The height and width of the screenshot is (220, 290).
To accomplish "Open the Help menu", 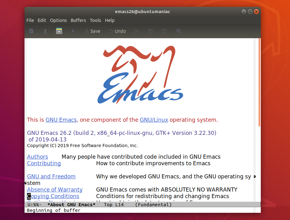I will (x=110, y=20).
